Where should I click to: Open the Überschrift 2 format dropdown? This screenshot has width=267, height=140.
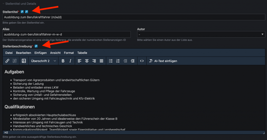(x=43, y=61)
